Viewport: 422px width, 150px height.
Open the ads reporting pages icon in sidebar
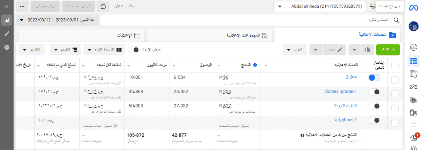coord(414,74)
